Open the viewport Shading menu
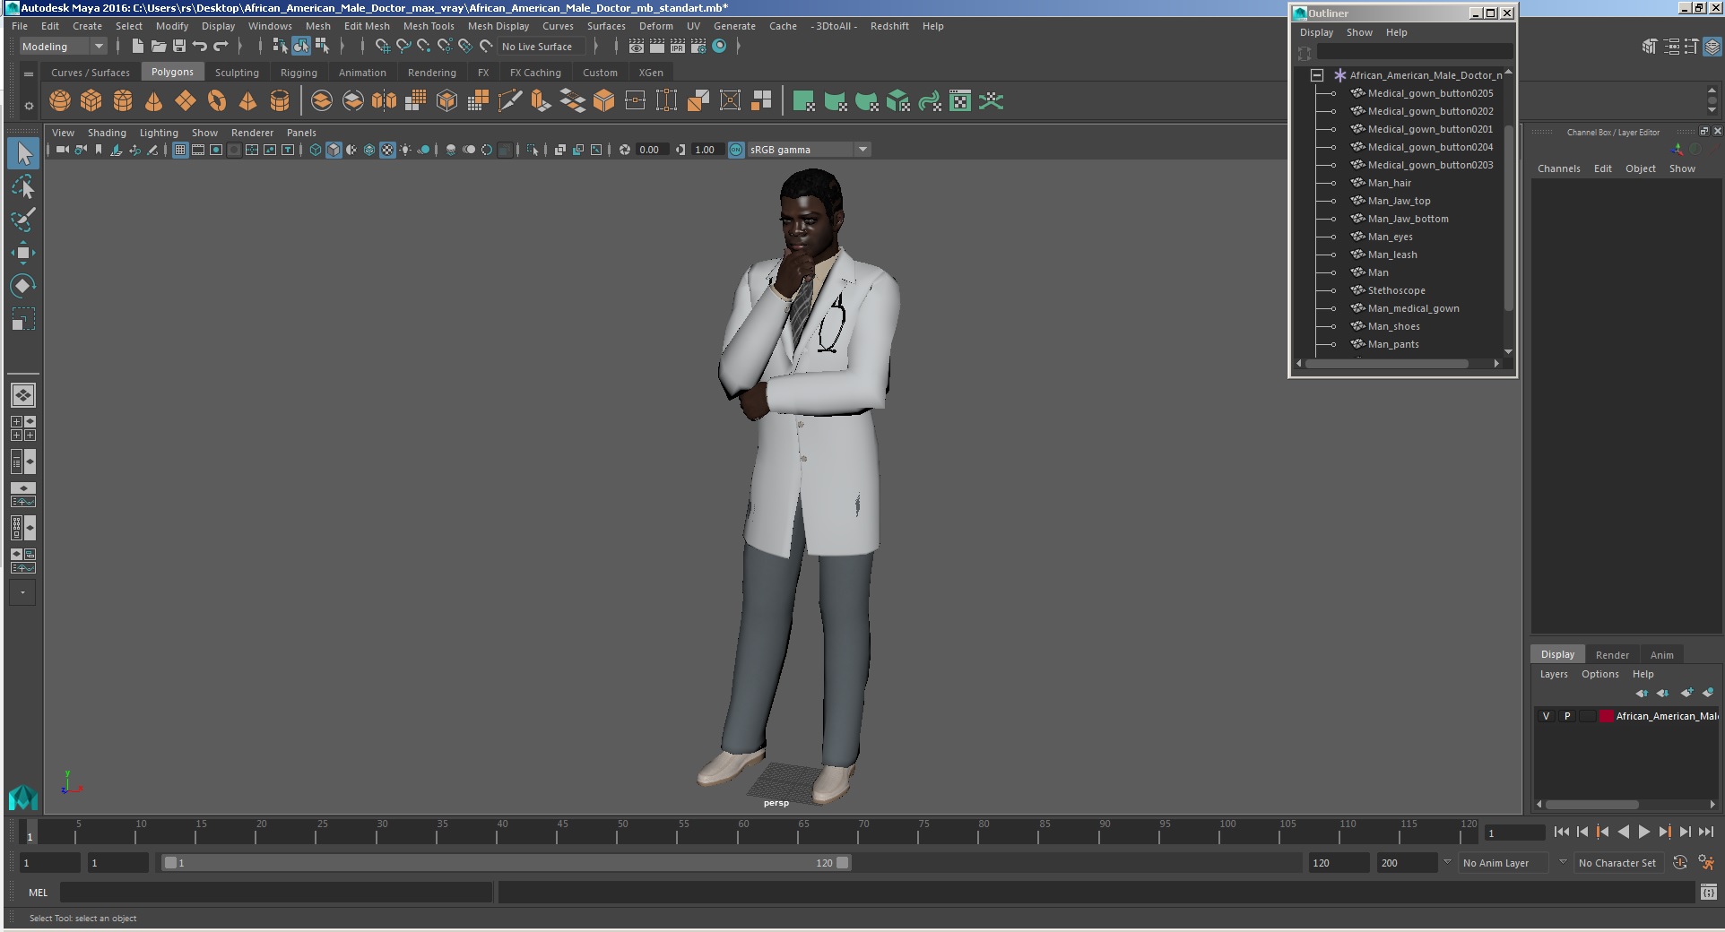This screenshot has height=932, width=1725. coord(107,133)
